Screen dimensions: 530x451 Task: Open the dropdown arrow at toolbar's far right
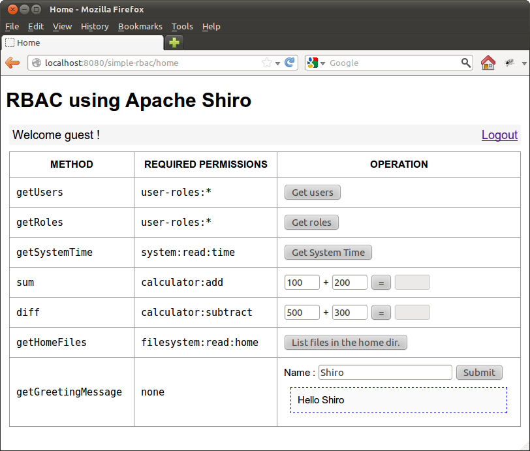[524, 63]
